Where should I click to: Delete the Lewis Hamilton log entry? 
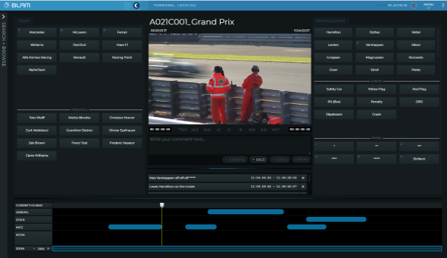(303, 187)
